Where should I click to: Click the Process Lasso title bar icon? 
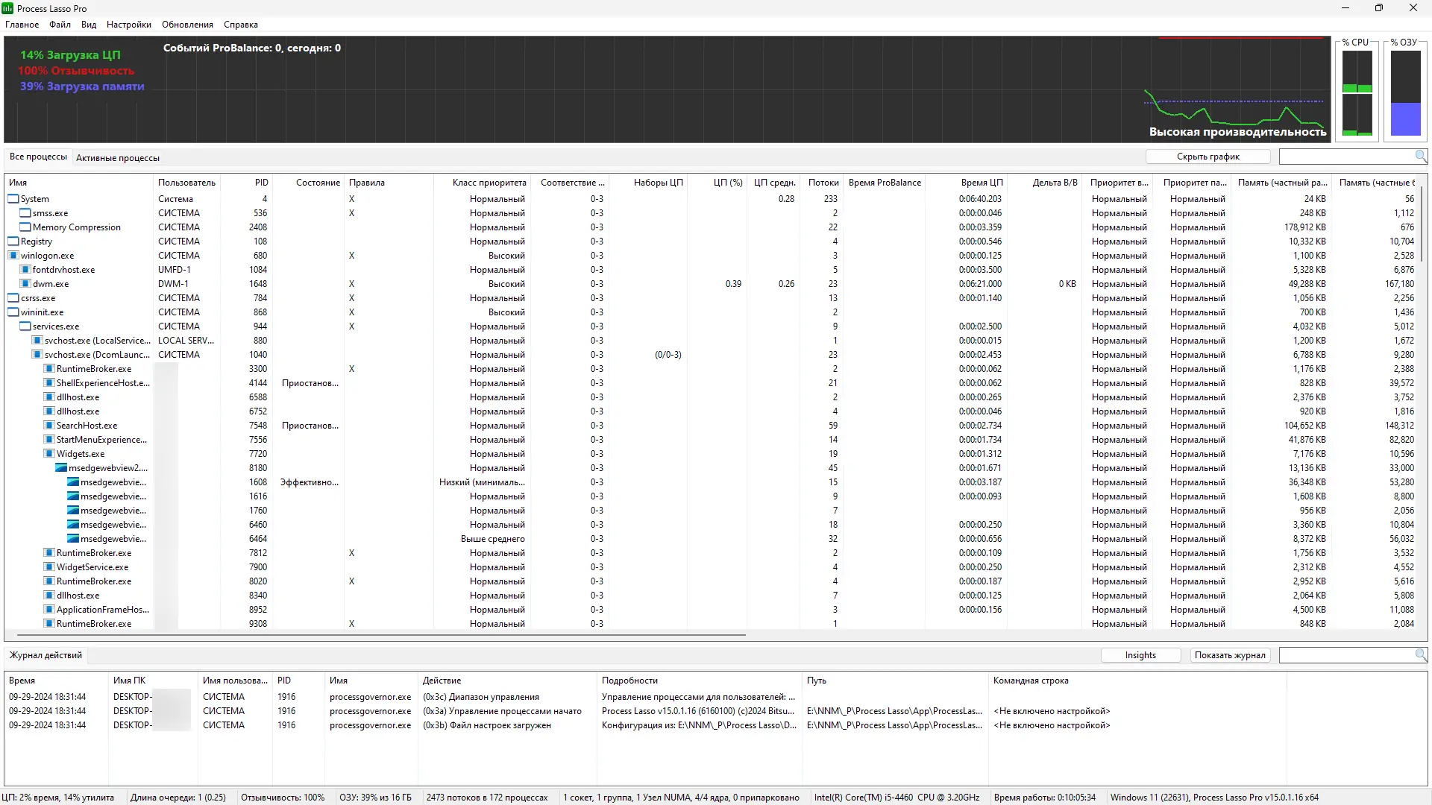(x=7, y=8)
